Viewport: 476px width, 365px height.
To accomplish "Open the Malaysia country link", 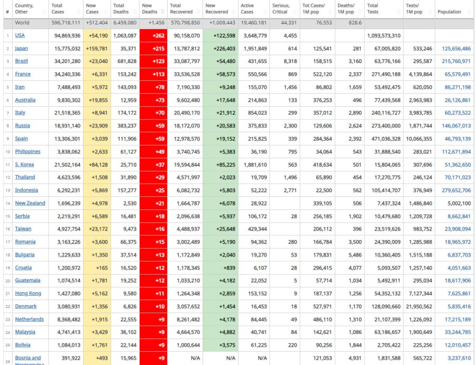I will coord(25,332).
